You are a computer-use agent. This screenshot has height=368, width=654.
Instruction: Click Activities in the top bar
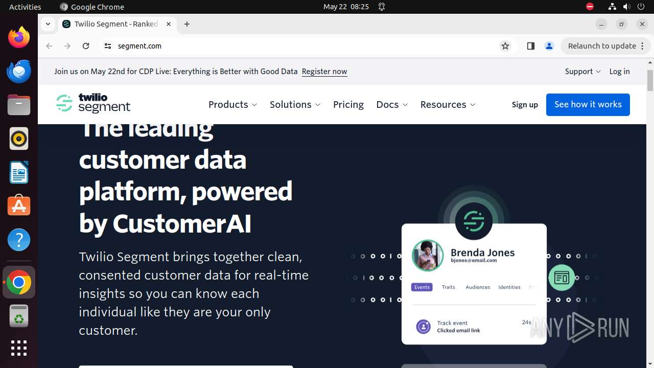25,7
